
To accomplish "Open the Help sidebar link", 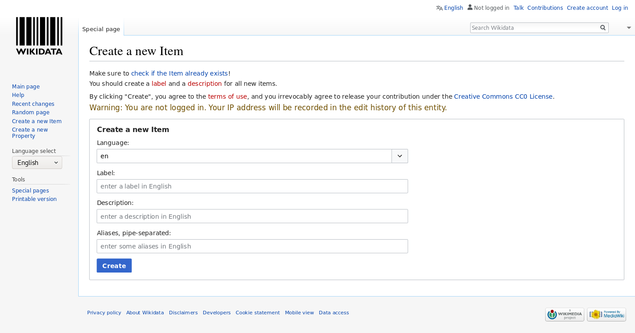I will coord(18,95).
